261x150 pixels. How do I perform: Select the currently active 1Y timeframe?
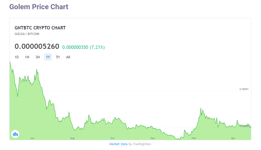48,57
